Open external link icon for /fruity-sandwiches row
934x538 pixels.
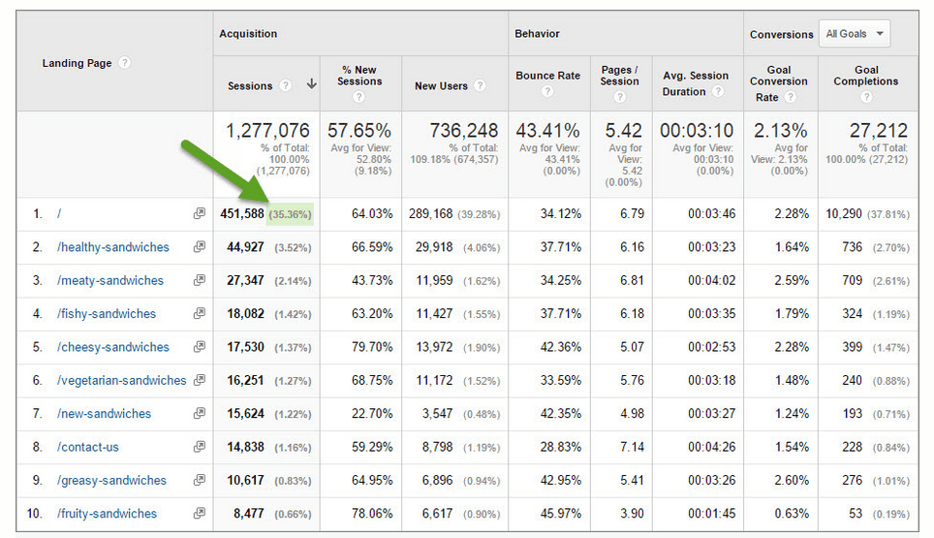click(x=200, y=514)
